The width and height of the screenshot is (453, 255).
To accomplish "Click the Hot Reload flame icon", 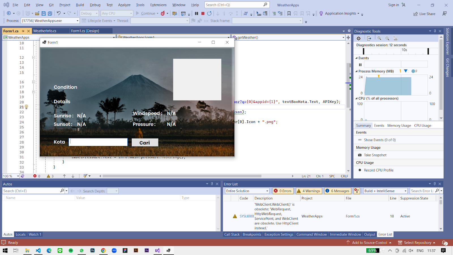I will (x=163, y=13).
